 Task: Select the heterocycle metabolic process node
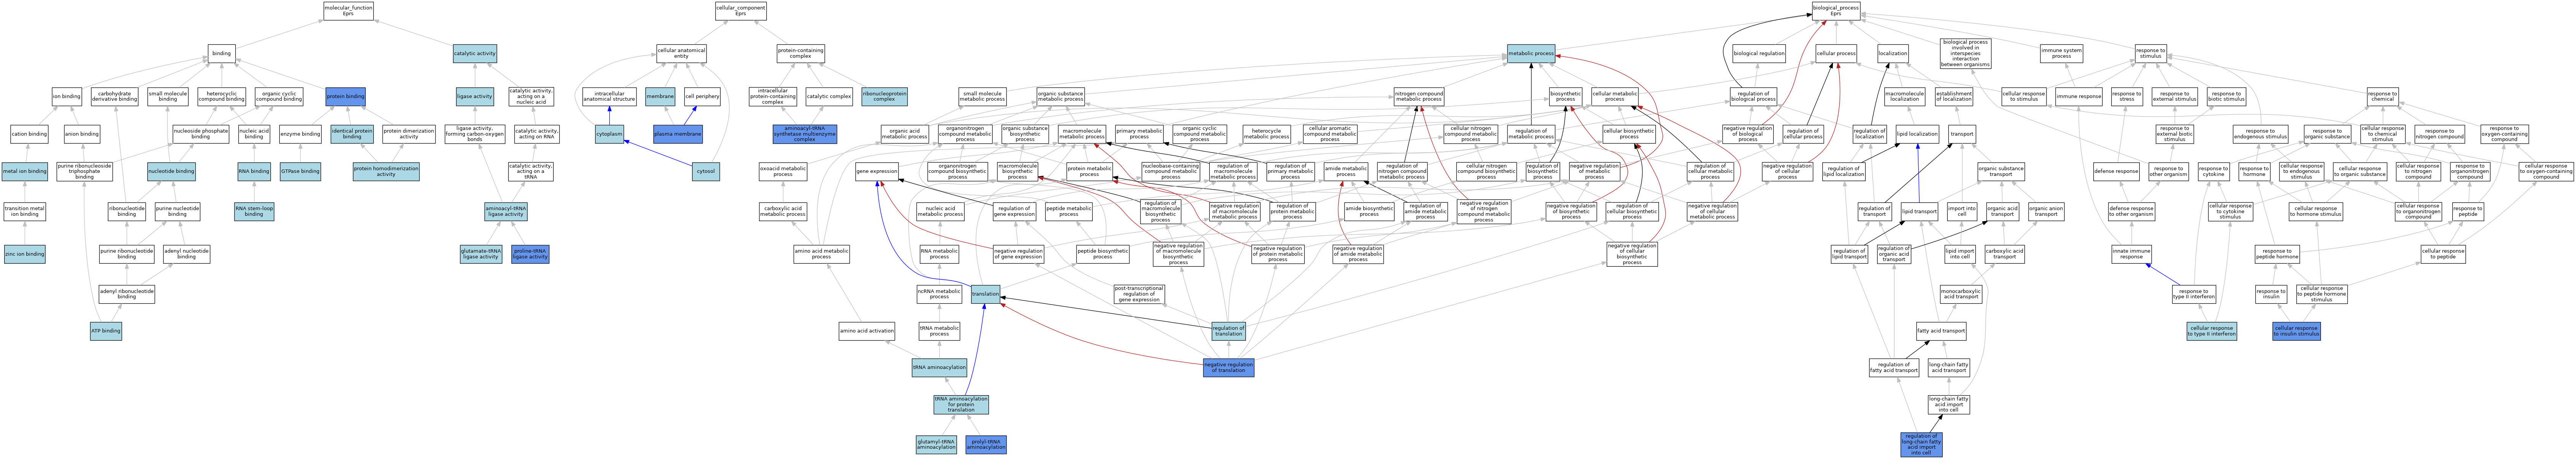[x=1266, y=134]
